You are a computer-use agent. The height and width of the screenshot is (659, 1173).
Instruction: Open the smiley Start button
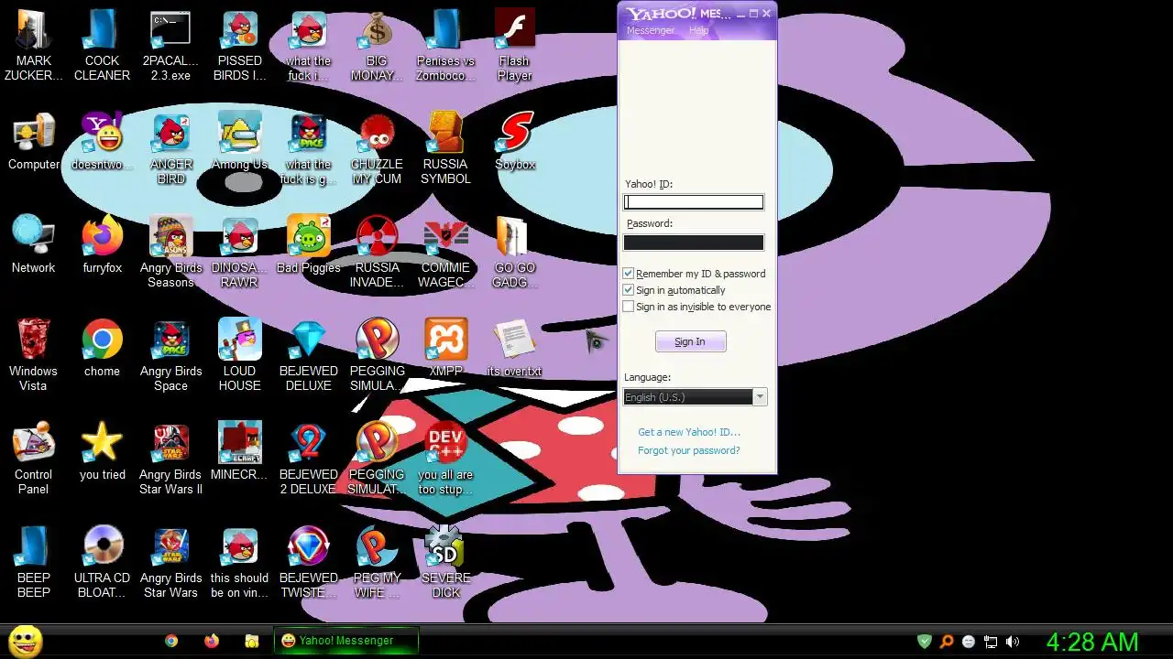pos(25,641)
